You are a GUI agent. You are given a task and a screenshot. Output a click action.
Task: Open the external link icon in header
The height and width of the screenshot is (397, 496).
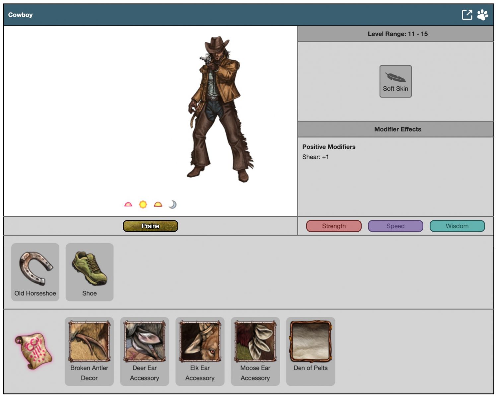click(x=466, y=15)
